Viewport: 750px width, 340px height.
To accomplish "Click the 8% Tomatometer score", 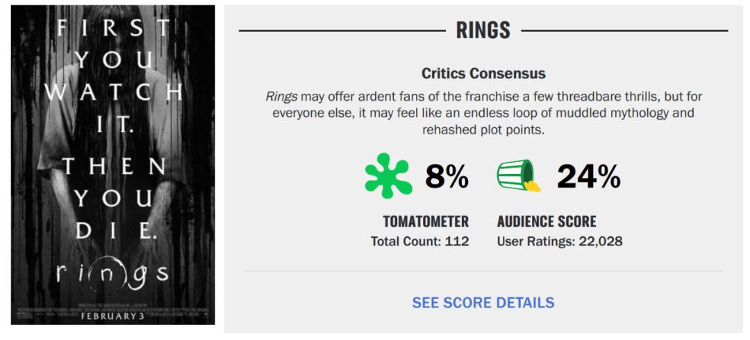I will (x=447, y=179).
